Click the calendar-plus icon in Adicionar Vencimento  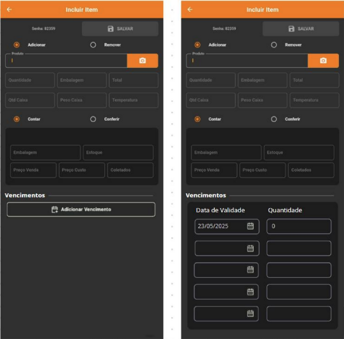point(55,209)
